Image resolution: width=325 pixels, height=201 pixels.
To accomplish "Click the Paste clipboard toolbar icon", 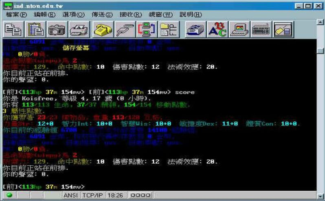I will [35, 30].
